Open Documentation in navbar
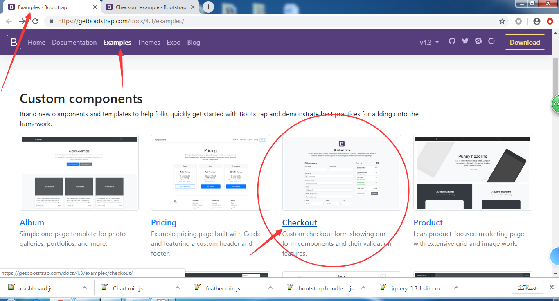 point(74,42)
